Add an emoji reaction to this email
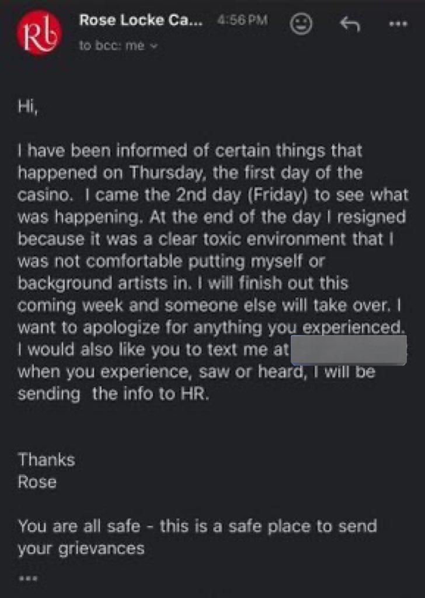Image resolution: width=425 pixels, height=598 pixels. click(x=302, y=23)
